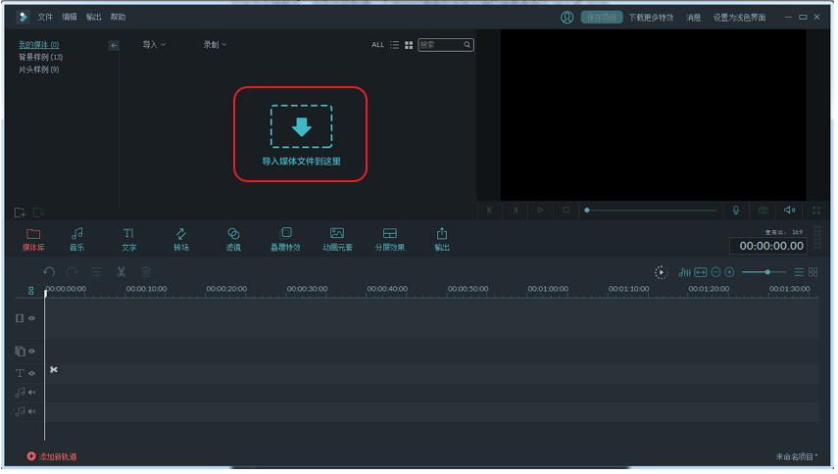
Task: Open the 动画元素 animated elements tab
Action: (337, 240)
